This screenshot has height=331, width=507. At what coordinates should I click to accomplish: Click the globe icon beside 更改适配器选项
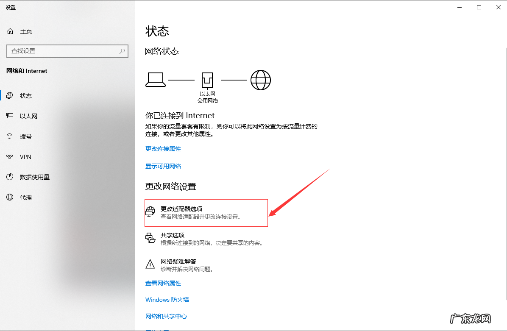point(150,211)
